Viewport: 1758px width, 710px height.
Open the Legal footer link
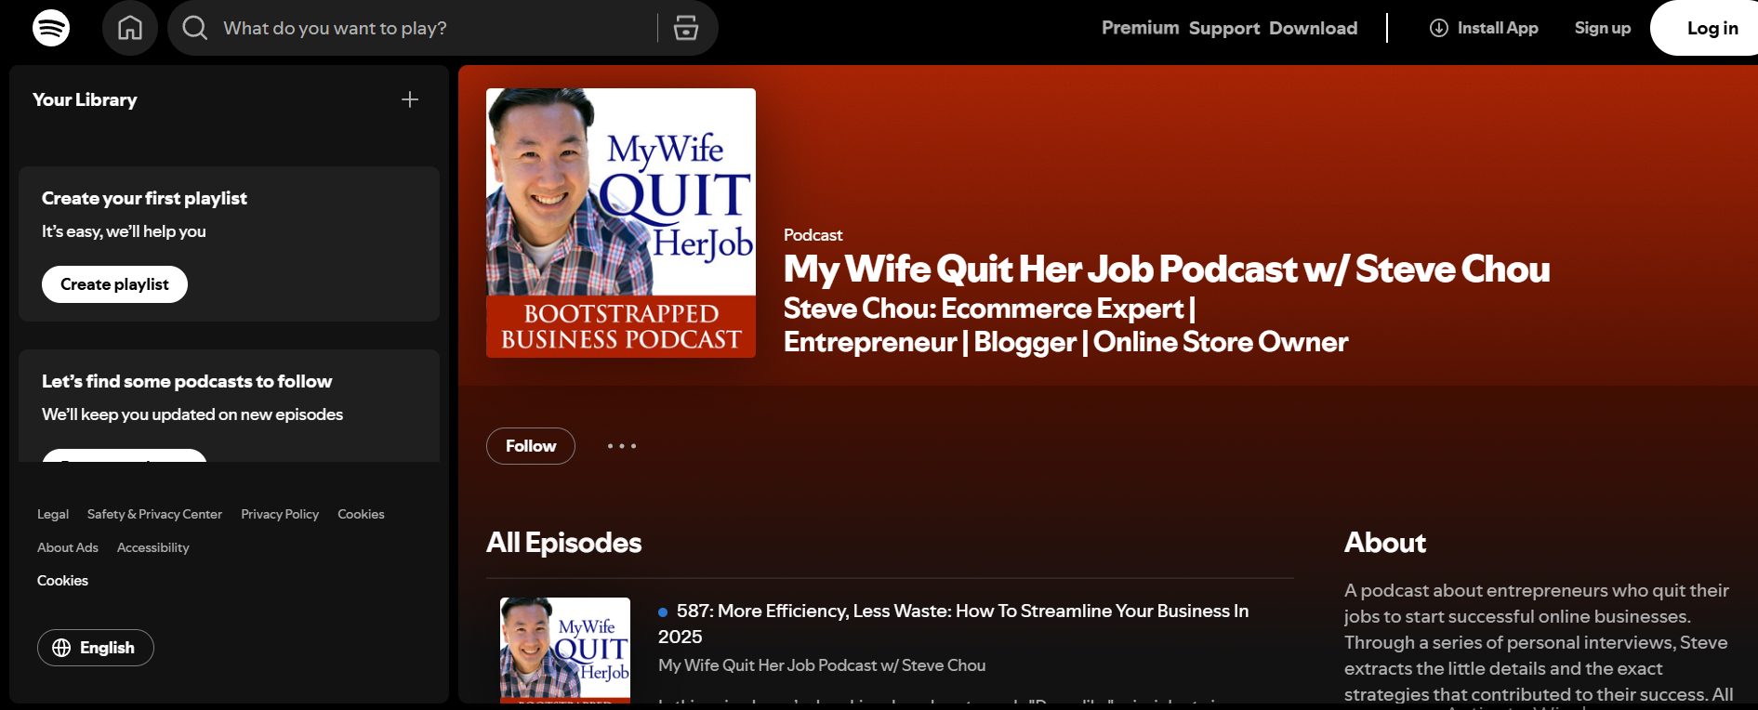[x=53, y=514]
